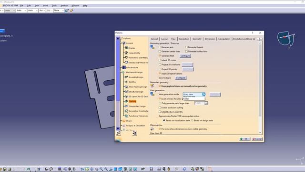Switch to the Geometry tab
The height and width of the screenshot is (172, 305).
pyautogui.click(x=197, y=39)
